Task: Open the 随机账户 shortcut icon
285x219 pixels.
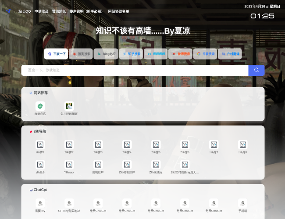Action: (x=98, y=165)
